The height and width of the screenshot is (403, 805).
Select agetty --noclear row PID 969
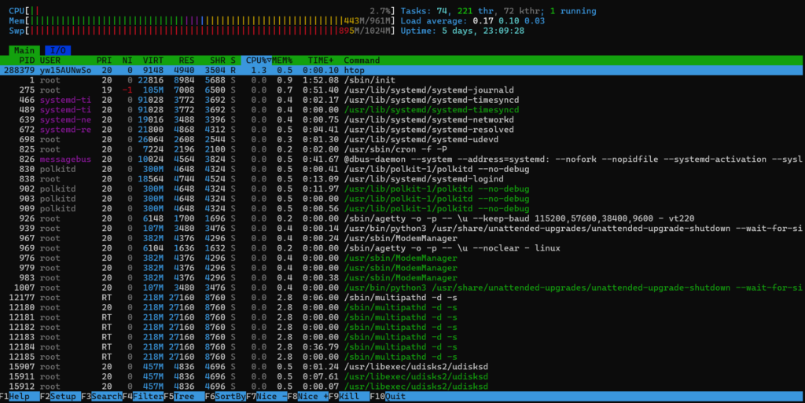pyautogui.click(x=402, y=248)
